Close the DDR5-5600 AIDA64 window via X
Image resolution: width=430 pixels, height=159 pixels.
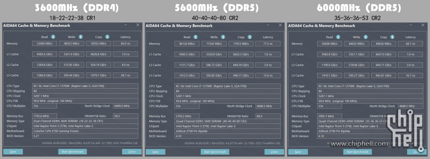point(280,25)
